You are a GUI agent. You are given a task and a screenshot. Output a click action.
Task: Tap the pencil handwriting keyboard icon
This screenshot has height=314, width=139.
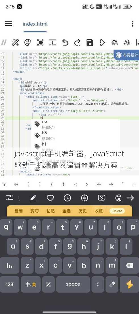point(33,198)
